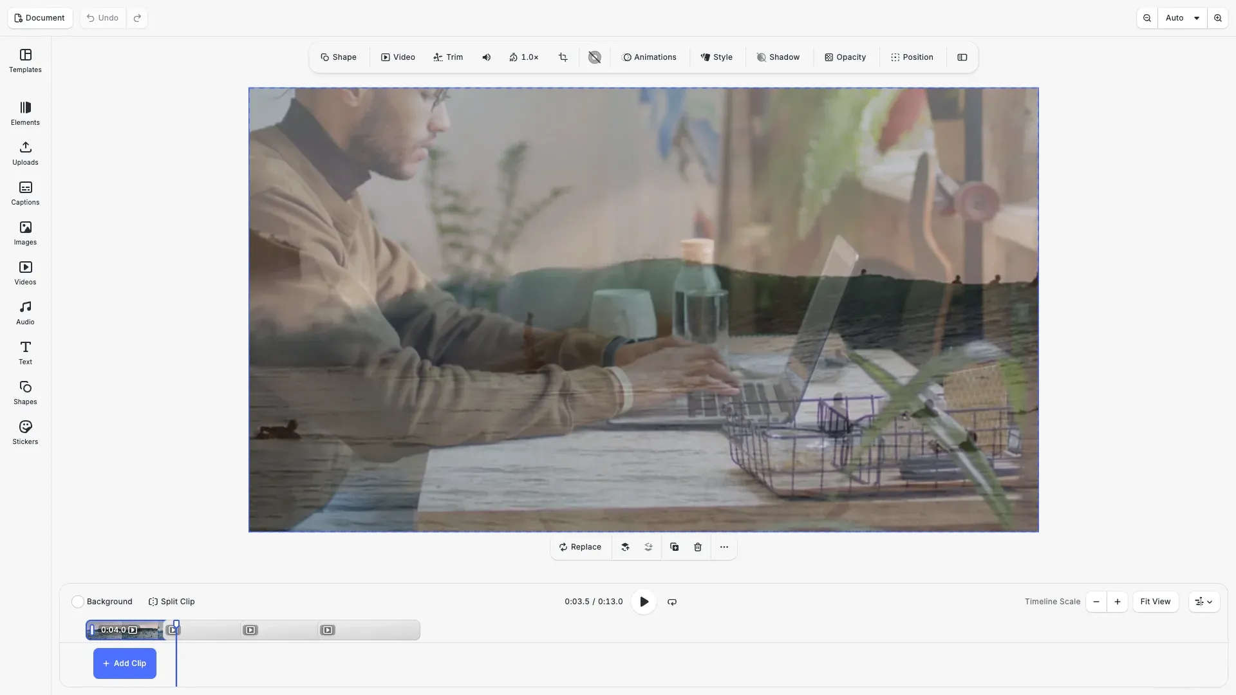Zoom out with the magnifier minus icon
1236x695 pixels.
click(1147, 18)
